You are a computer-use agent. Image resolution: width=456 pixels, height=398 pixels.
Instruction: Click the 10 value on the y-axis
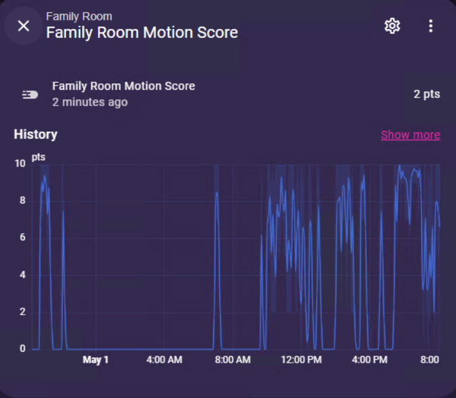[20, 164]
